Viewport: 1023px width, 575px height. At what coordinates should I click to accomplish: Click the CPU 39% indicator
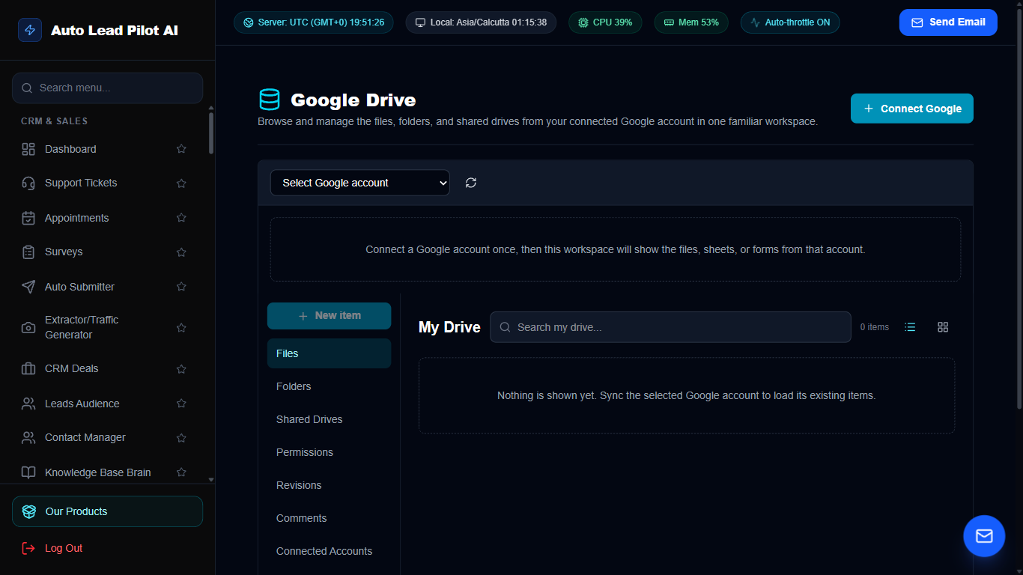605,22
